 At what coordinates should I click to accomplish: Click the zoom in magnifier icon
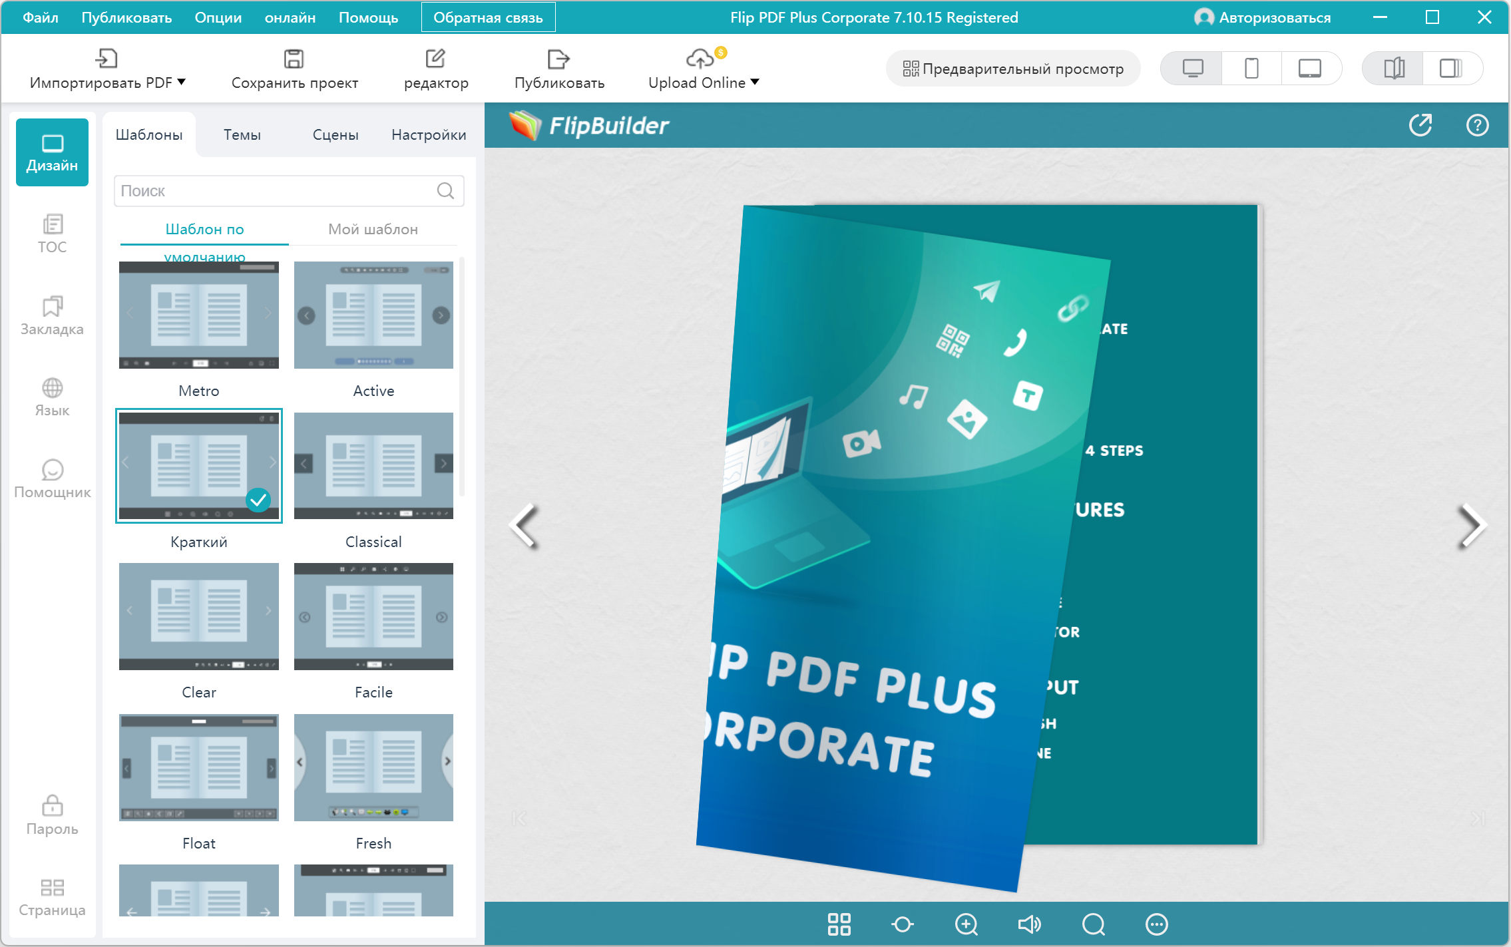(966, 924)
